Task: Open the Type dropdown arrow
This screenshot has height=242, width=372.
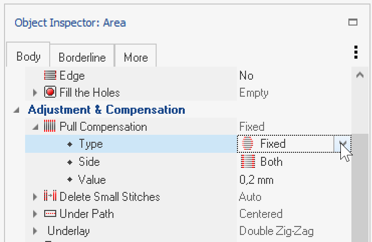Action: coord(342,143)
